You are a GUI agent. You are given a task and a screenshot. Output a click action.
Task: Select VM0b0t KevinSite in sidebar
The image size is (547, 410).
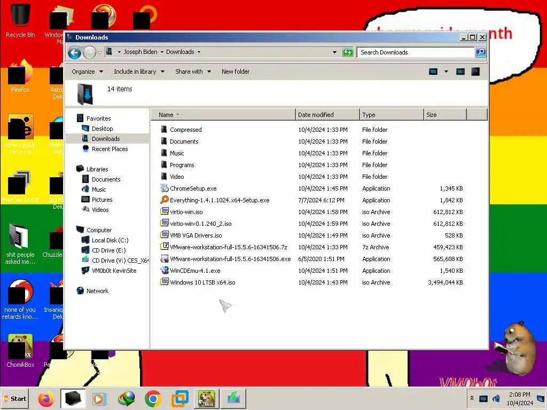click(x=114, y=271)
